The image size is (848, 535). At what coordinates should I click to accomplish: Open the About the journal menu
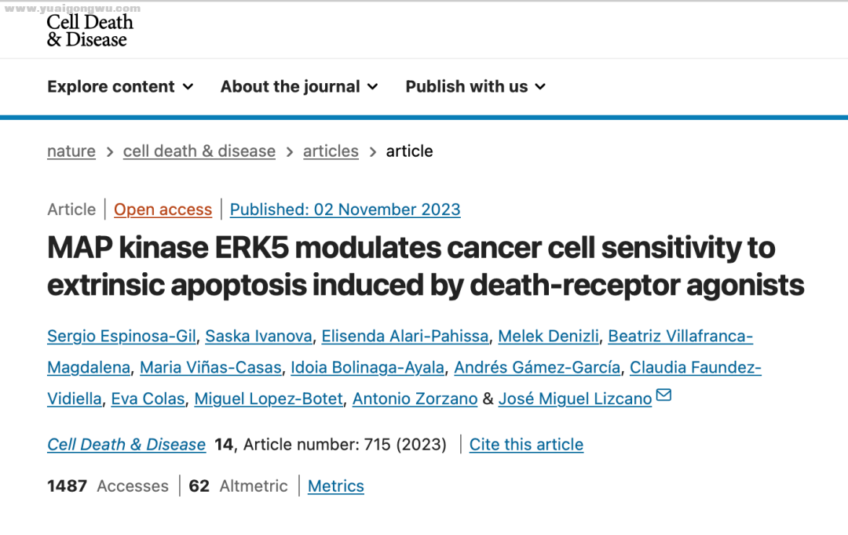point(299,86)
